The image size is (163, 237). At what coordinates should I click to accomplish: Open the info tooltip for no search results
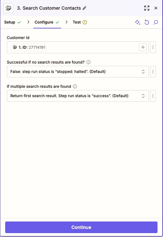88,62
